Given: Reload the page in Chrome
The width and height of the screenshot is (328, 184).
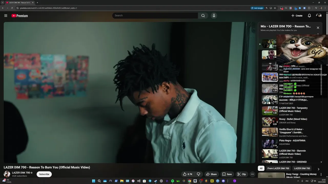Looking at the screenshot, I should (x=12, y=8).
